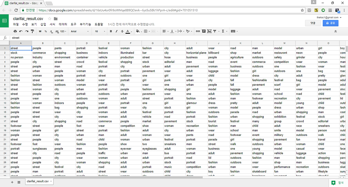The height and width of the screenshot is (187, 348).
Task: Open the 파일 (File) menu
Action: click(x=16, y=24)
